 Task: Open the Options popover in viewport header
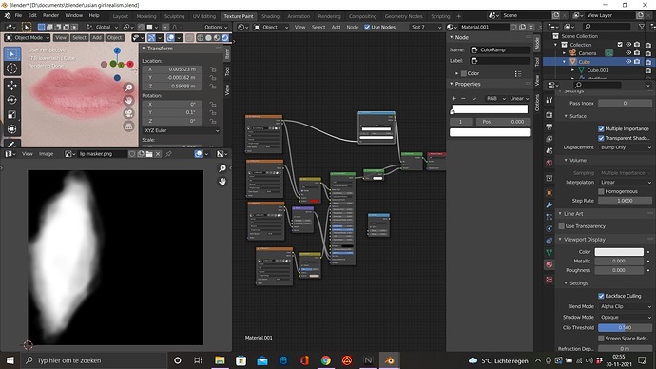coord(216,27)
